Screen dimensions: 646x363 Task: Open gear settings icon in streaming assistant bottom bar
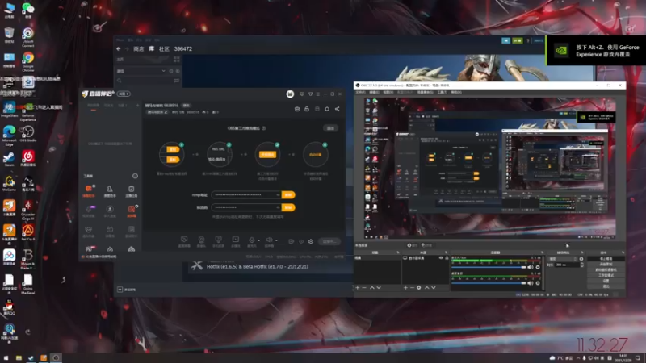311,241
